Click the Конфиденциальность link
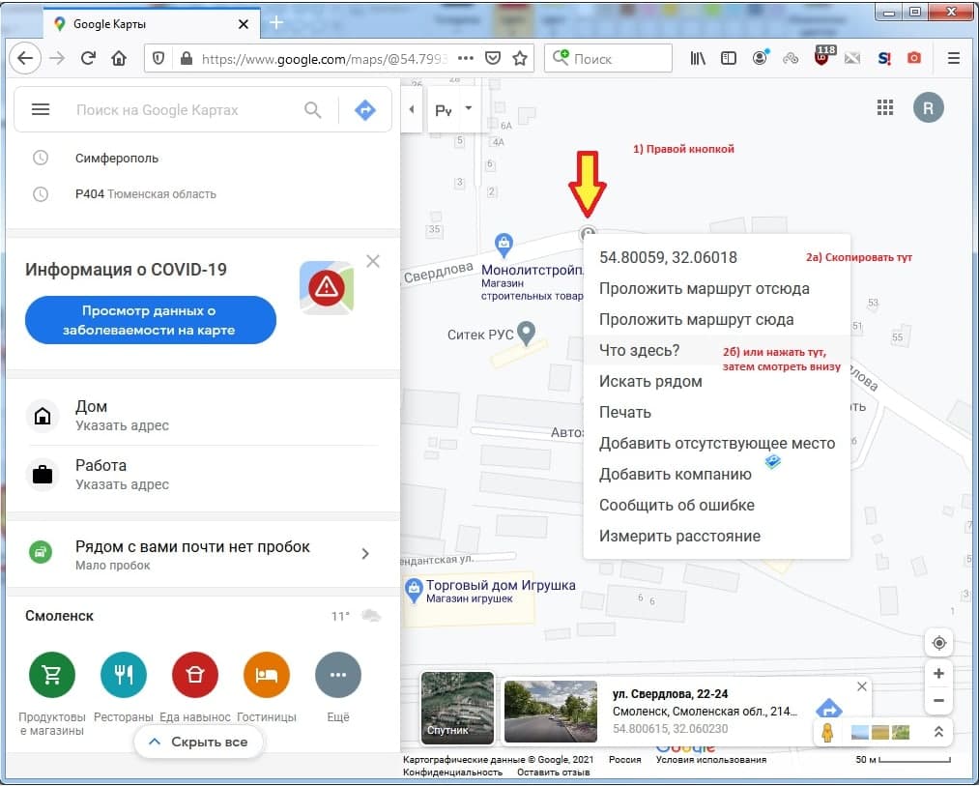The width and height of the screenshot is (979, 787). point(452,772)
